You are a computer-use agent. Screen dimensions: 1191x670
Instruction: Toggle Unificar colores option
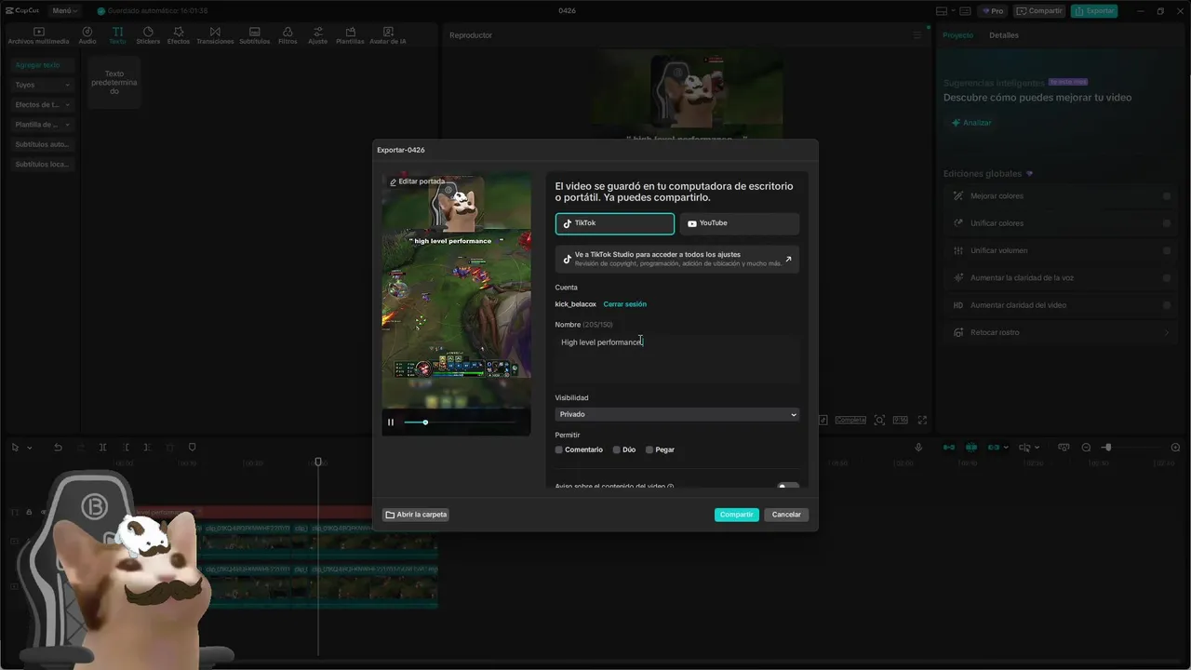tap(1167, 223)
